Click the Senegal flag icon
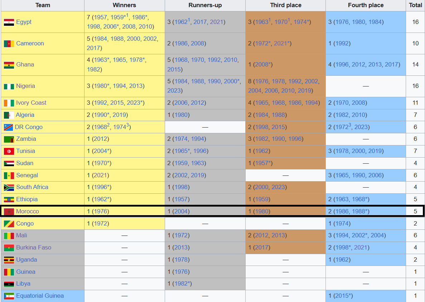The image size is (425, 302). click(9, 175)
